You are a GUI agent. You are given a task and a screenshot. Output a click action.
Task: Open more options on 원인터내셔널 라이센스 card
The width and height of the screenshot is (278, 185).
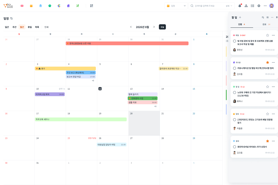pyautogui.click(x=273, y=141)
